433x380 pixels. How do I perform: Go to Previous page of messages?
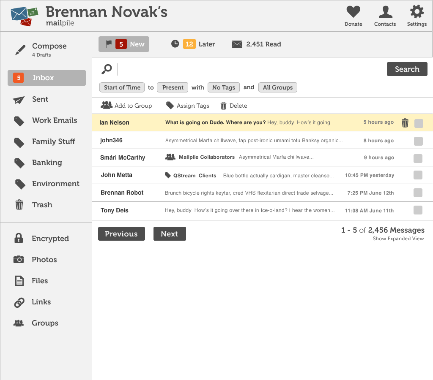[121, 233]
